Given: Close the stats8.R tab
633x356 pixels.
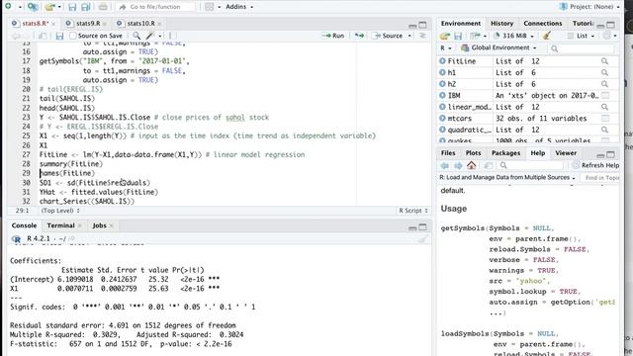Looking at the screenshot, I should [x=53, y=24].
